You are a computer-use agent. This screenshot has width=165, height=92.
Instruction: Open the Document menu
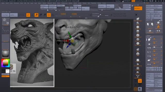click(16, 3)
